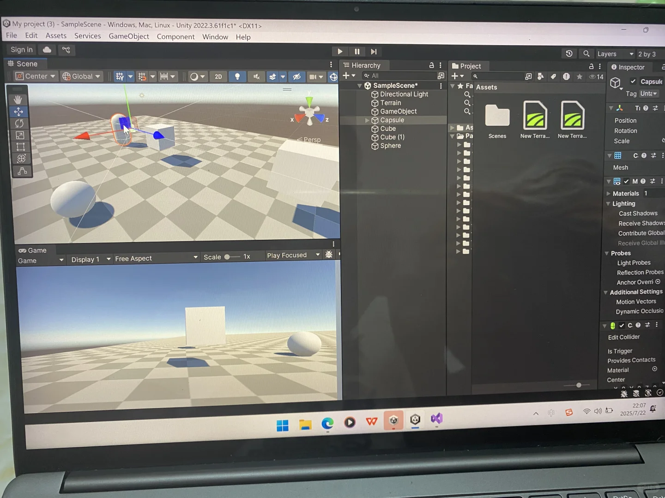This screenshot has width=665, height=498.
Task: Open the Play Focused dropdown
Action: (293, 255)
